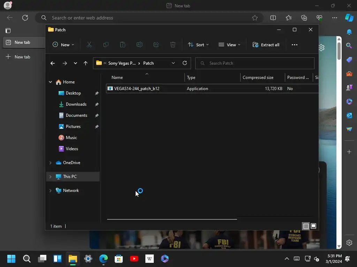The image size is (357, 267).
Task: Collapse the Home tree node
Action: (50, 82)
